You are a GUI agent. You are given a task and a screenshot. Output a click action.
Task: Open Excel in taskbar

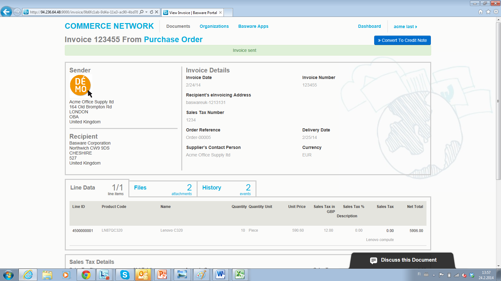[240, 275]
